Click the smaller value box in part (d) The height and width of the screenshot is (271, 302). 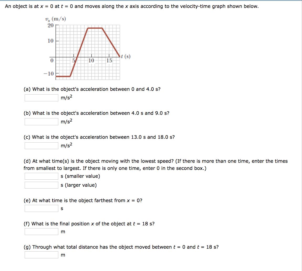[41, 176]
